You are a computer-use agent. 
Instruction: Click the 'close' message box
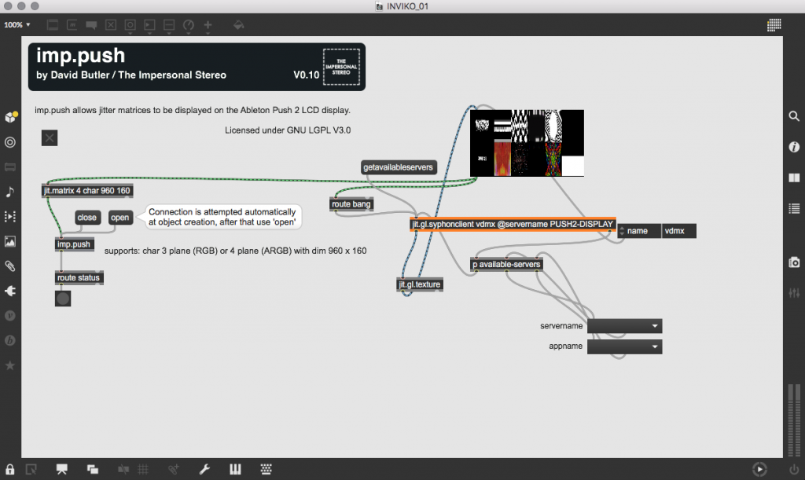coord(86,218)
